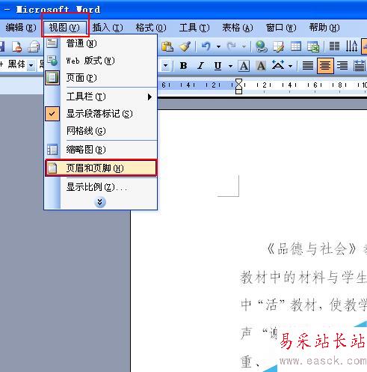Click the Tables and Borders pencil icon
367x372 pixels.
pyautogui.click(x=279, y=46)
